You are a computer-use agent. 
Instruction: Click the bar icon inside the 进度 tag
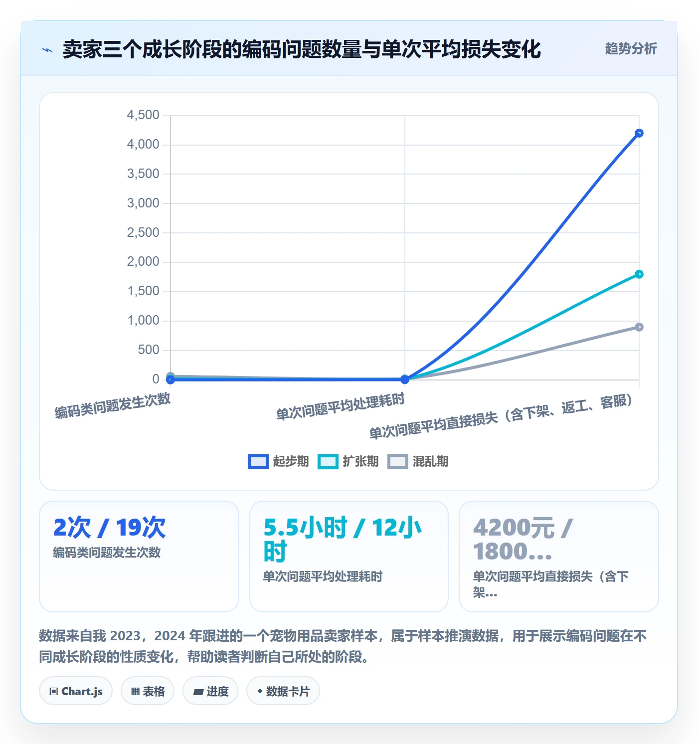pyautogui.click(x=198, y=692)
